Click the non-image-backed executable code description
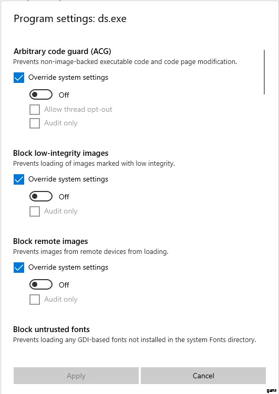Image resolution: width=279 pixels, height=394 pixels. [x=125, y=61]
